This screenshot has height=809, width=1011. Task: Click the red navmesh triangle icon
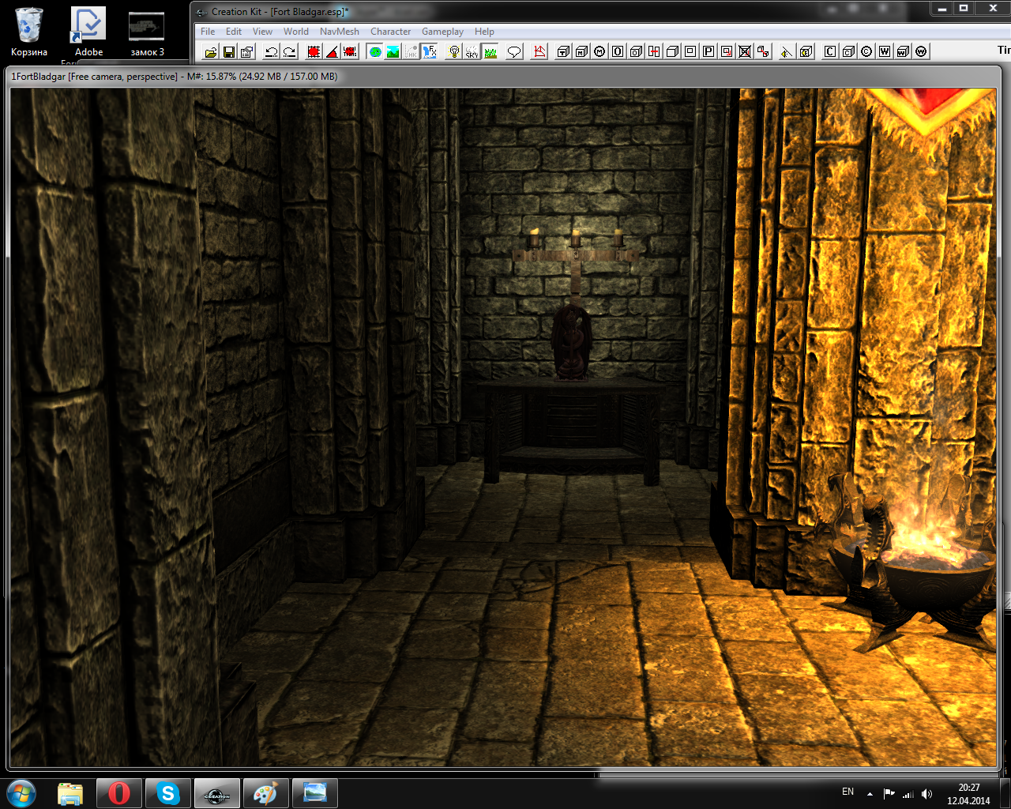click(540, 51)
